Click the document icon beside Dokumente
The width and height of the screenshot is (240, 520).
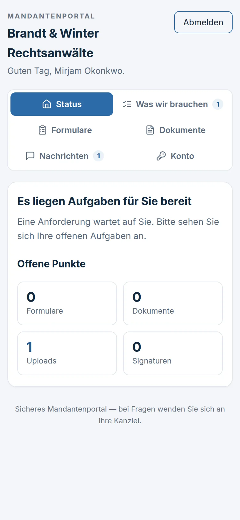click(x=150, y=130)
